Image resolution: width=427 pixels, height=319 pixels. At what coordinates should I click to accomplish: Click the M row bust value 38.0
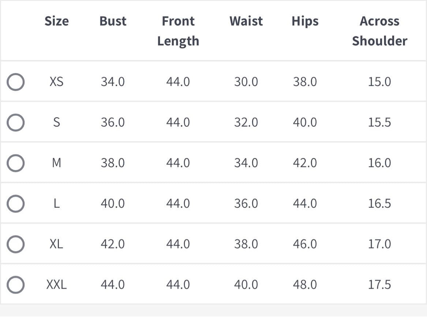click(113, 163)
